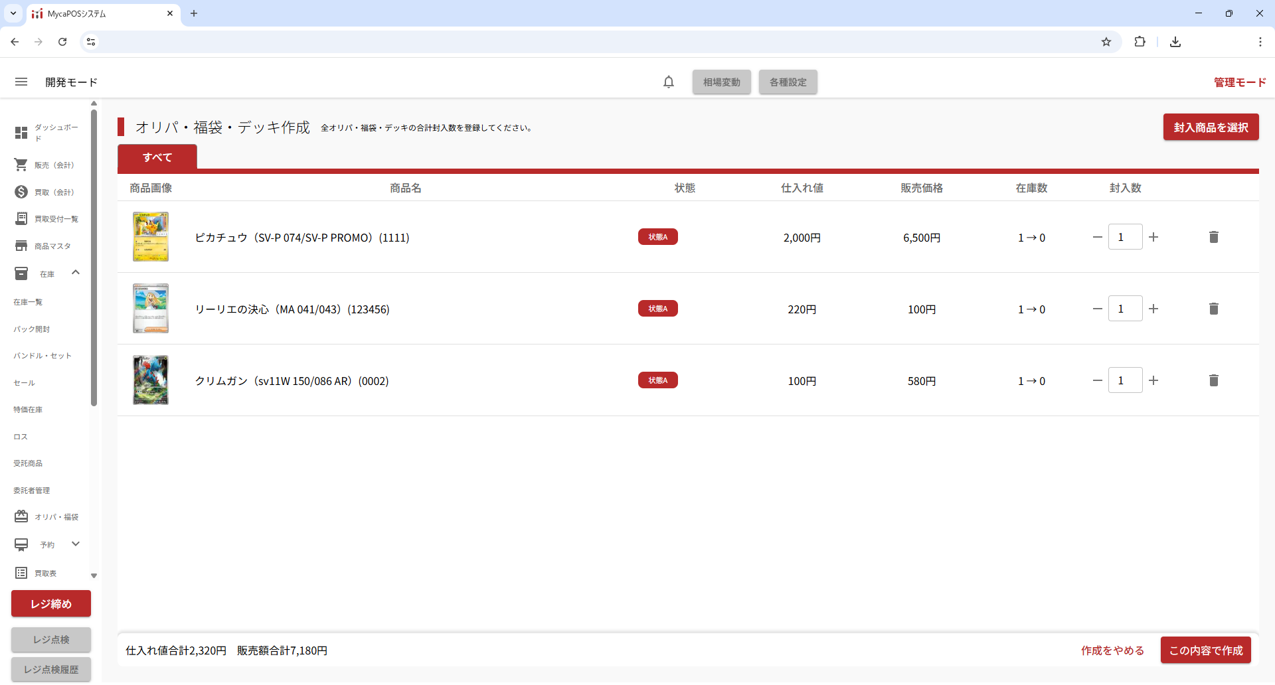Decrease リーリエの決心 quantity with minus button
The width and height of the screenshot is (1275, 685).
click(1097, 309)
